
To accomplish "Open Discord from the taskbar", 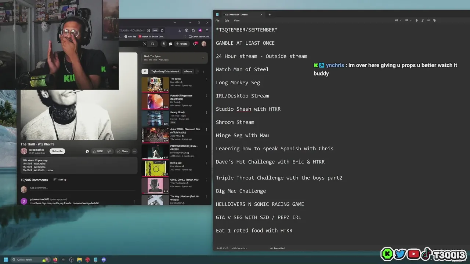I will tap(104, 260).
